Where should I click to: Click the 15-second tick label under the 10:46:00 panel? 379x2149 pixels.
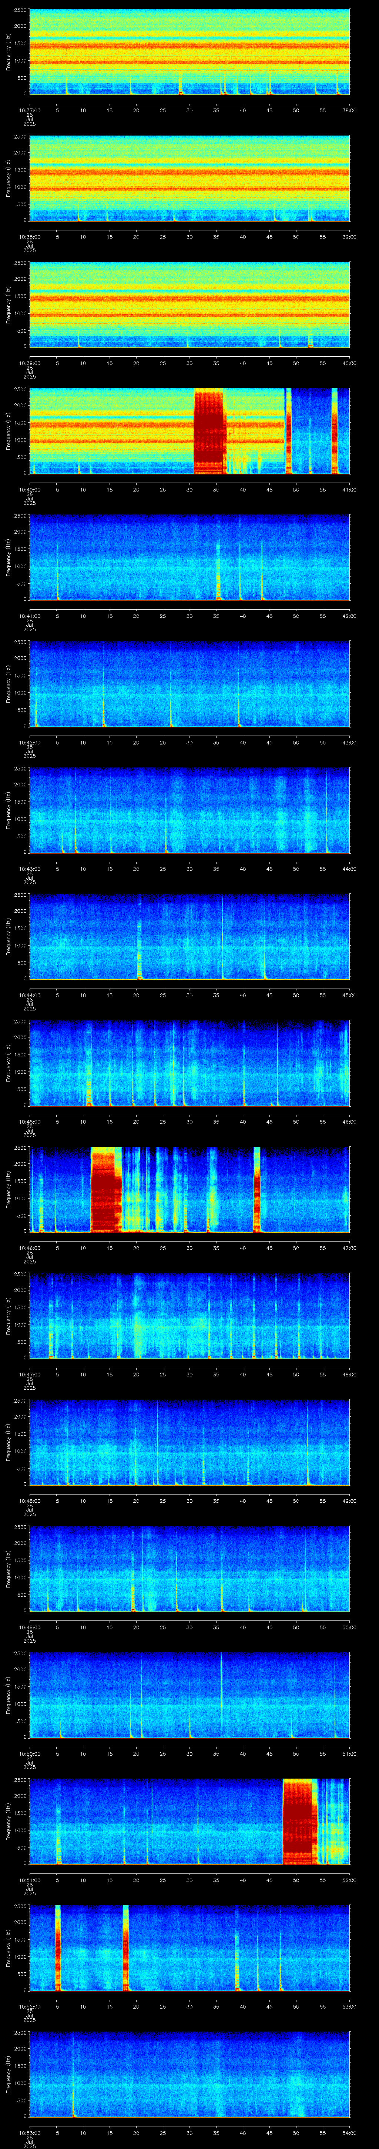pos(110,1247)
